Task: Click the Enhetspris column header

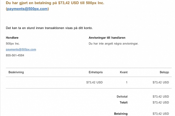Action: click(96, 72)
